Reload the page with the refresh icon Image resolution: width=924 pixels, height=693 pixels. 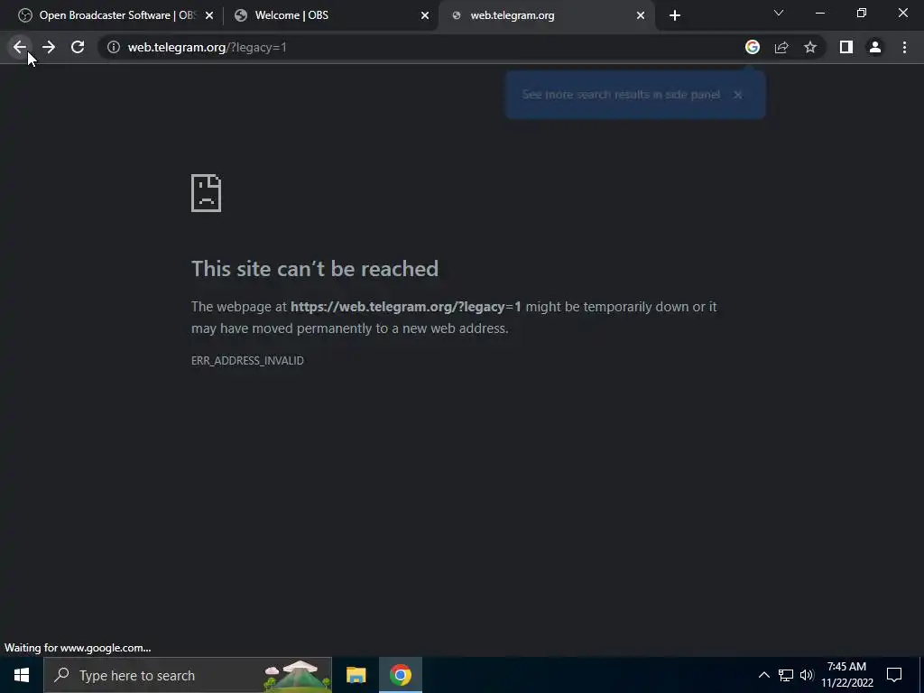coord(78,47)
